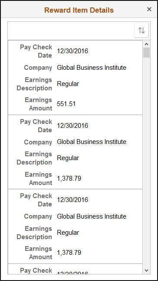Click the partially visible fourth record's Pay Check label
The height and width of the screenshot is (281, 158).
[x=36, y=271]
